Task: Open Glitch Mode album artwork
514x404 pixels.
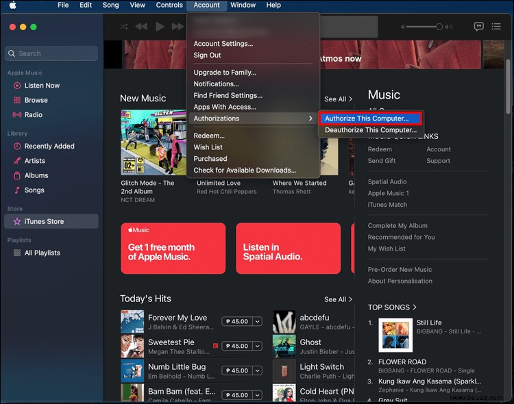Action: 154,142
